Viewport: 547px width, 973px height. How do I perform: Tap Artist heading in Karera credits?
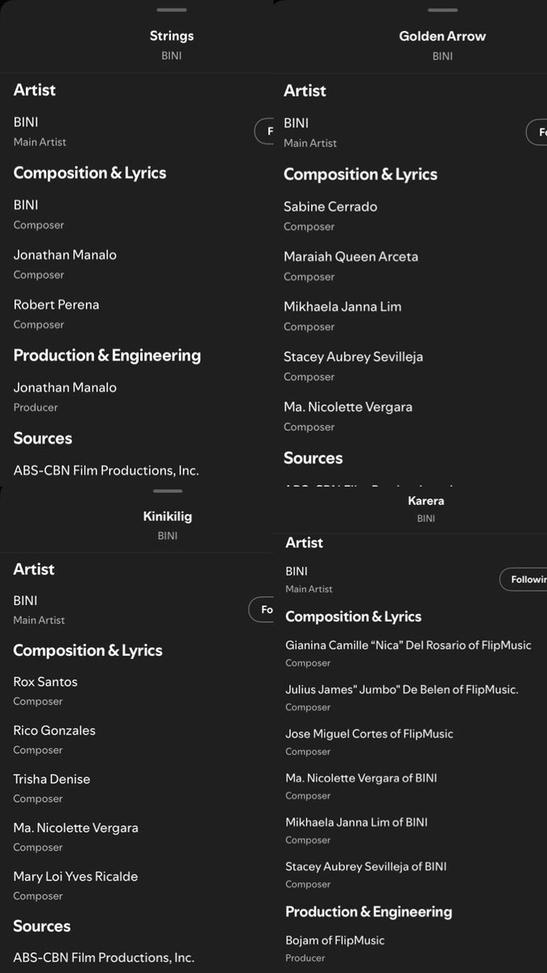click(x=304, y=542)
